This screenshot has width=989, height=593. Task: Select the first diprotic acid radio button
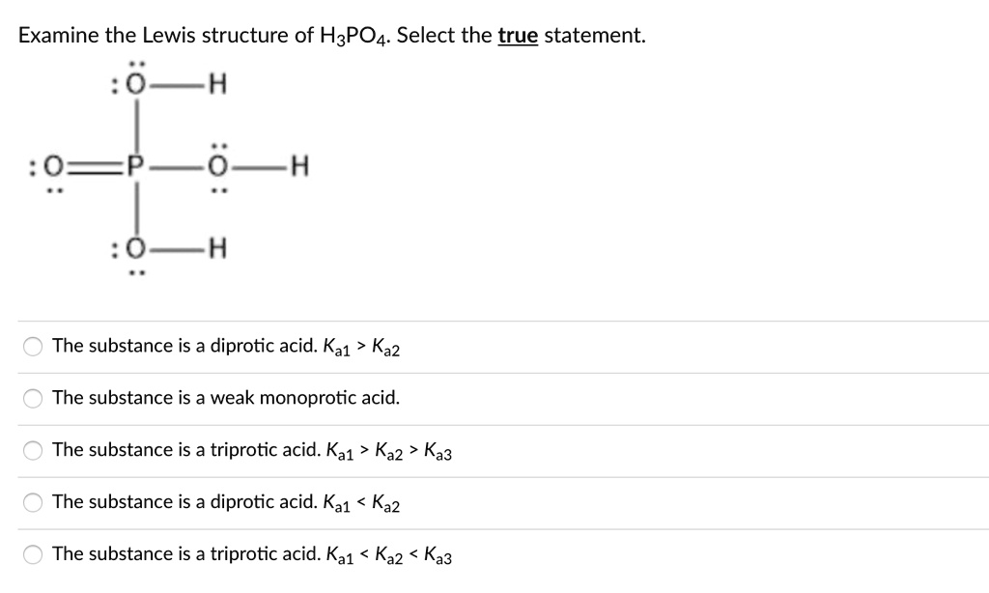tap(32, 345)
